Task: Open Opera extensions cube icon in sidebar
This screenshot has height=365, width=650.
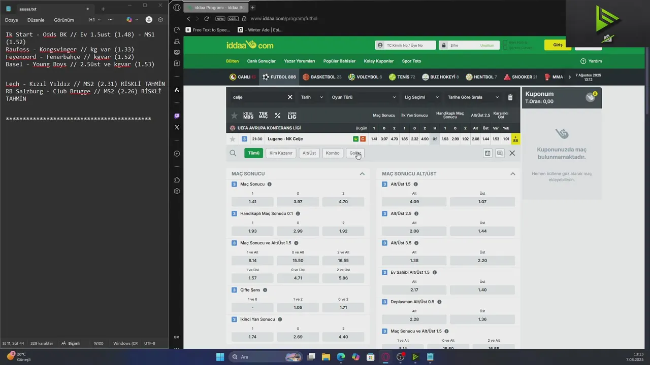Action: pos(177,180)
